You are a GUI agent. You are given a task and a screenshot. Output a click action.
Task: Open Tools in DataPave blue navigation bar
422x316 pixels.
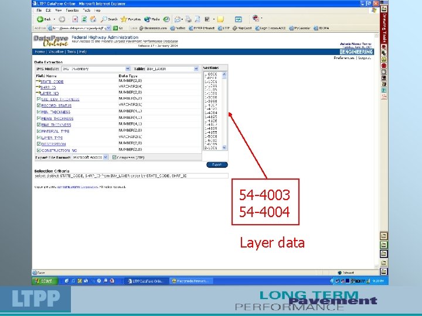[x=72, y=51]
